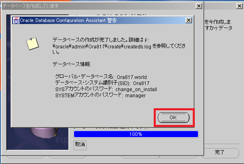Click the change_on_install SYS password text
This screenshot has width=244, height=164.
[136, 90]
